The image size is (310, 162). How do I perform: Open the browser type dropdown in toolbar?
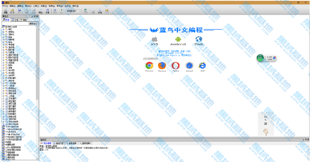pos(80,11)
